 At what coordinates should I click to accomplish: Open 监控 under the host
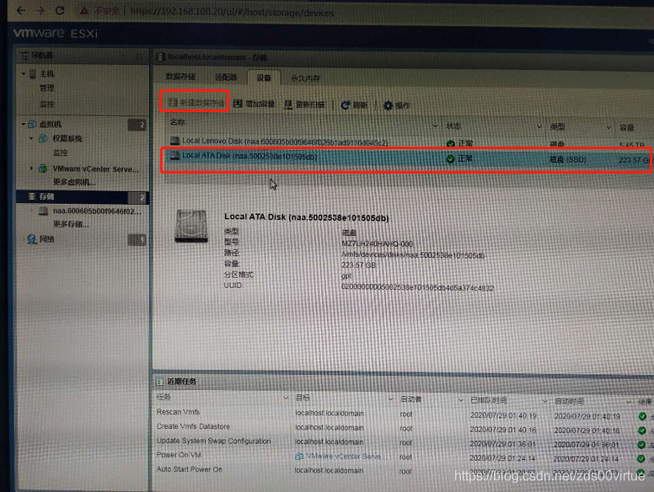(x=46, y=104)
